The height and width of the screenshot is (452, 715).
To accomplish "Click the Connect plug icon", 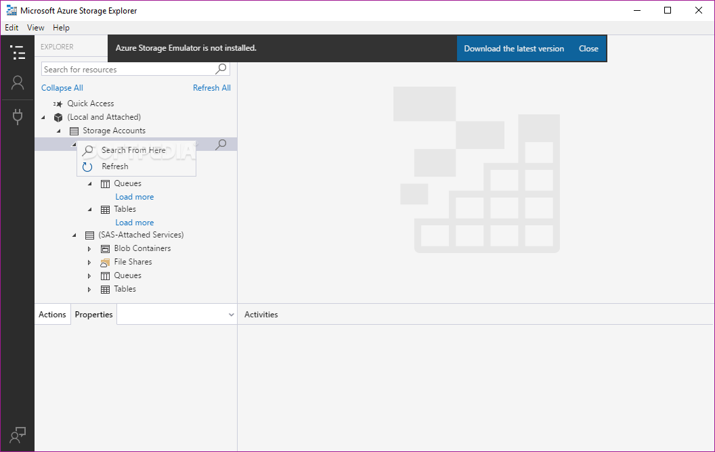I will click(x=18, y=116).
